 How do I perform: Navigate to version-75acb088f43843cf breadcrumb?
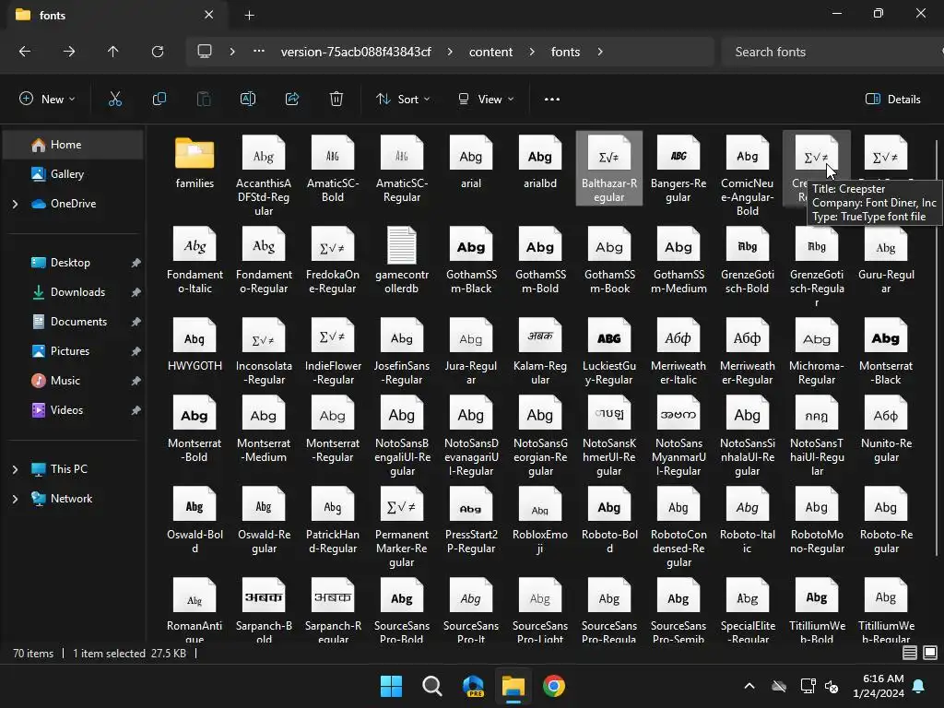(356, 52)
